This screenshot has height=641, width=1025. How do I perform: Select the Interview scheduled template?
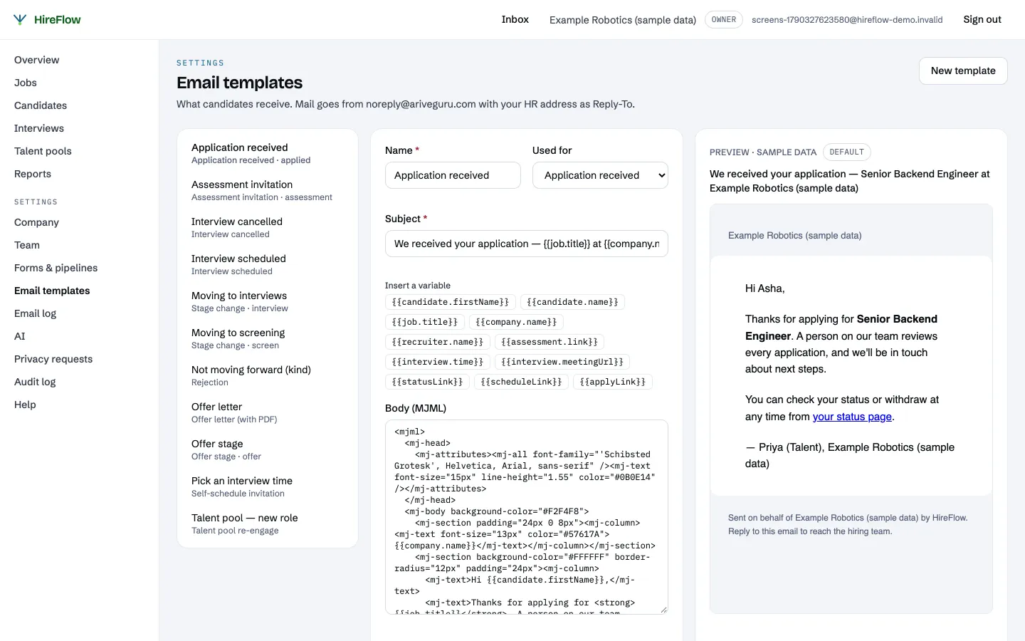click(268, 264)
